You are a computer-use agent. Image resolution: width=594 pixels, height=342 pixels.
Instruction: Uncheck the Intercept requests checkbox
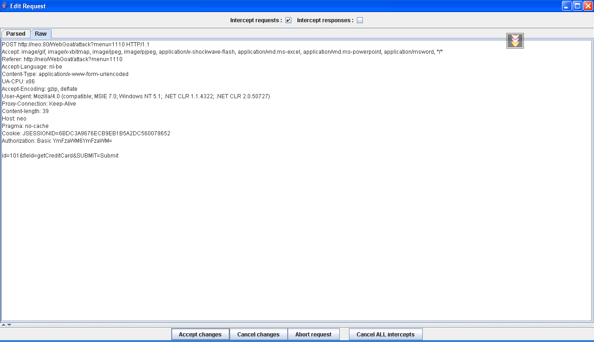pos(288,20)
